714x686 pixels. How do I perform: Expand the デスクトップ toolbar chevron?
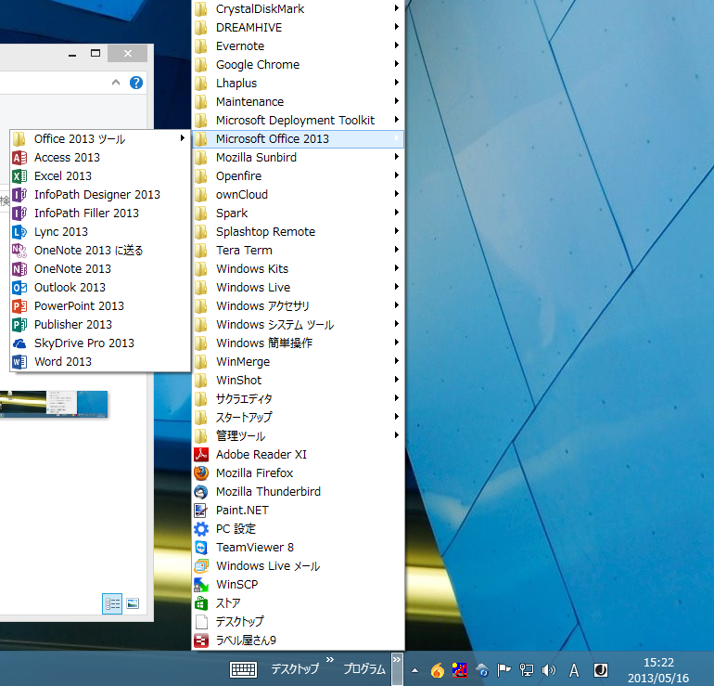pyautogui.click(x=330, y=659)
